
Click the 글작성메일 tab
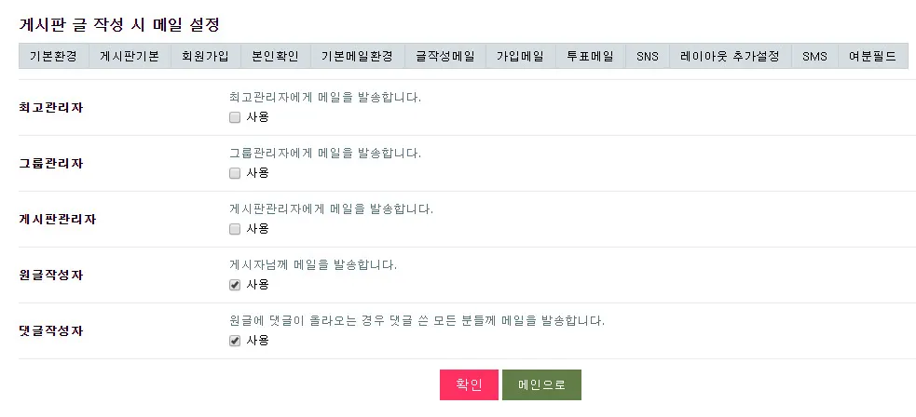[445, 56]
